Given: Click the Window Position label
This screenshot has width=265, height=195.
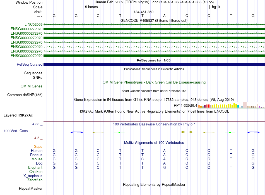Looking at the screenshot, I should click(29, 2).
